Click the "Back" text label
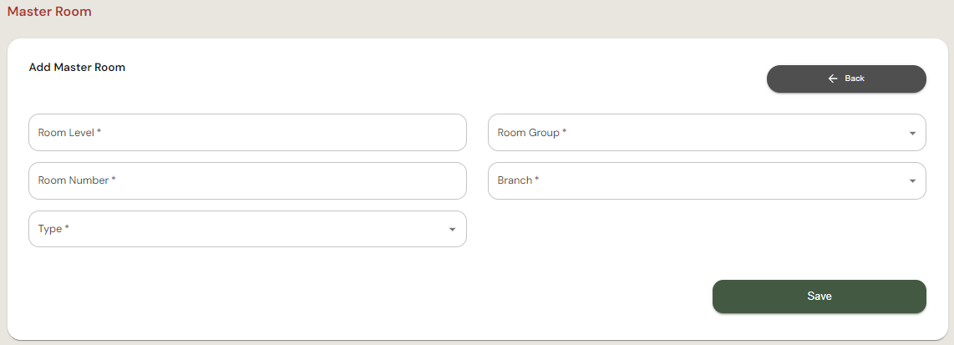 [x=855, y=79]
